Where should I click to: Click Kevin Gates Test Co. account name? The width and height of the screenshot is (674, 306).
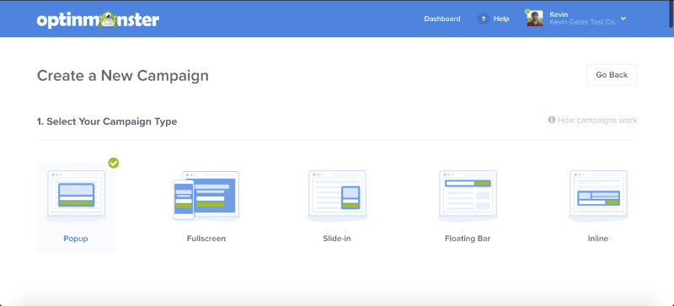point(582,23)
